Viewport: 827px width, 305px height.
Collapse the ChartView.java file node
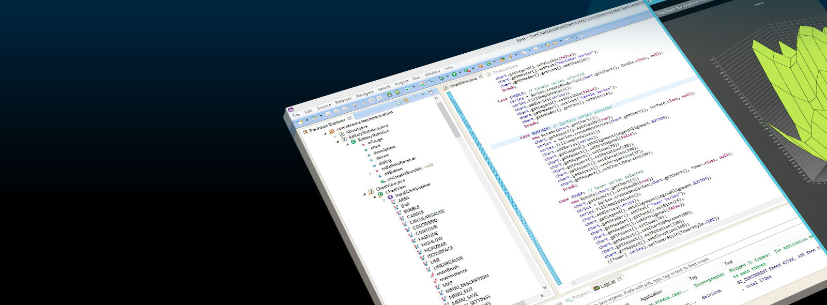point(364,194)
